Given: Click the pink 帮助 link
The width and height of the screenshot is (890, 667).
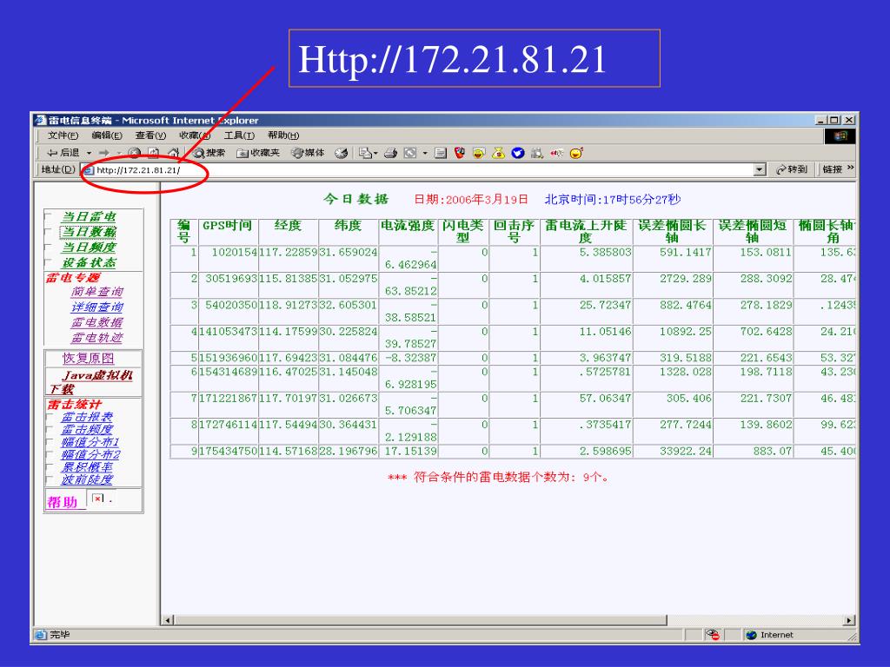Looking at the screenshot, I should pyautogui.click(x=63, y=502).
